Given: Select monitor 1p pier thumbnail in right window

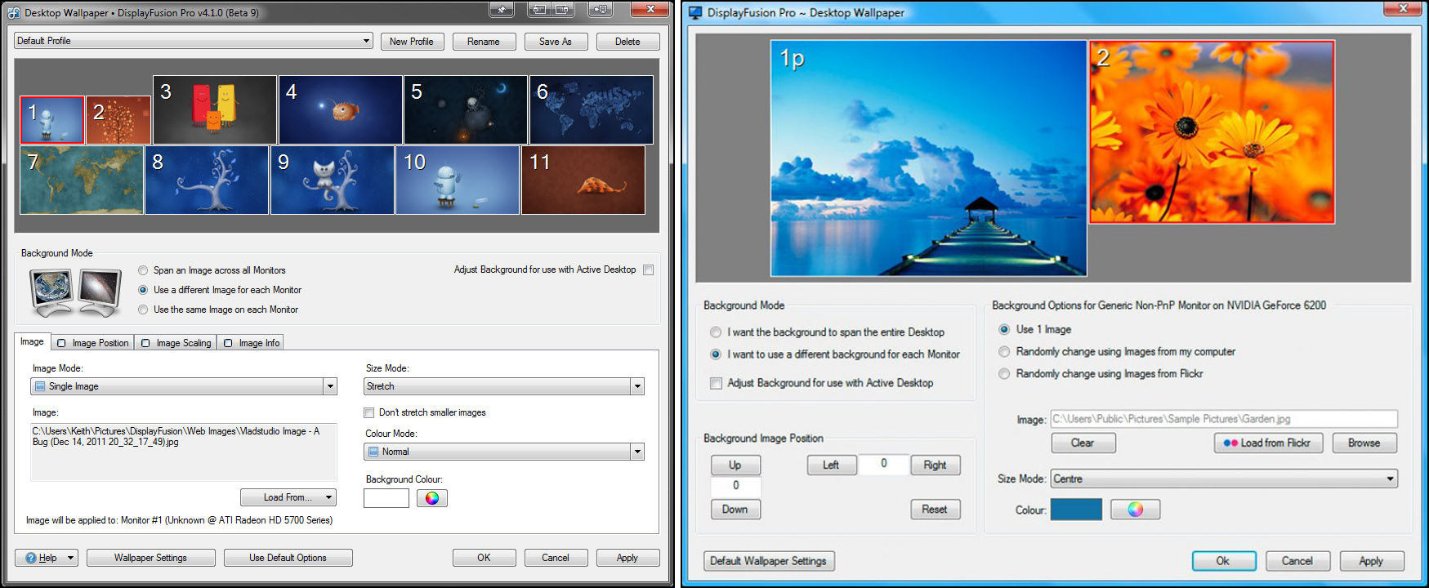Looking at the screenshot, I should pos(929,158).
